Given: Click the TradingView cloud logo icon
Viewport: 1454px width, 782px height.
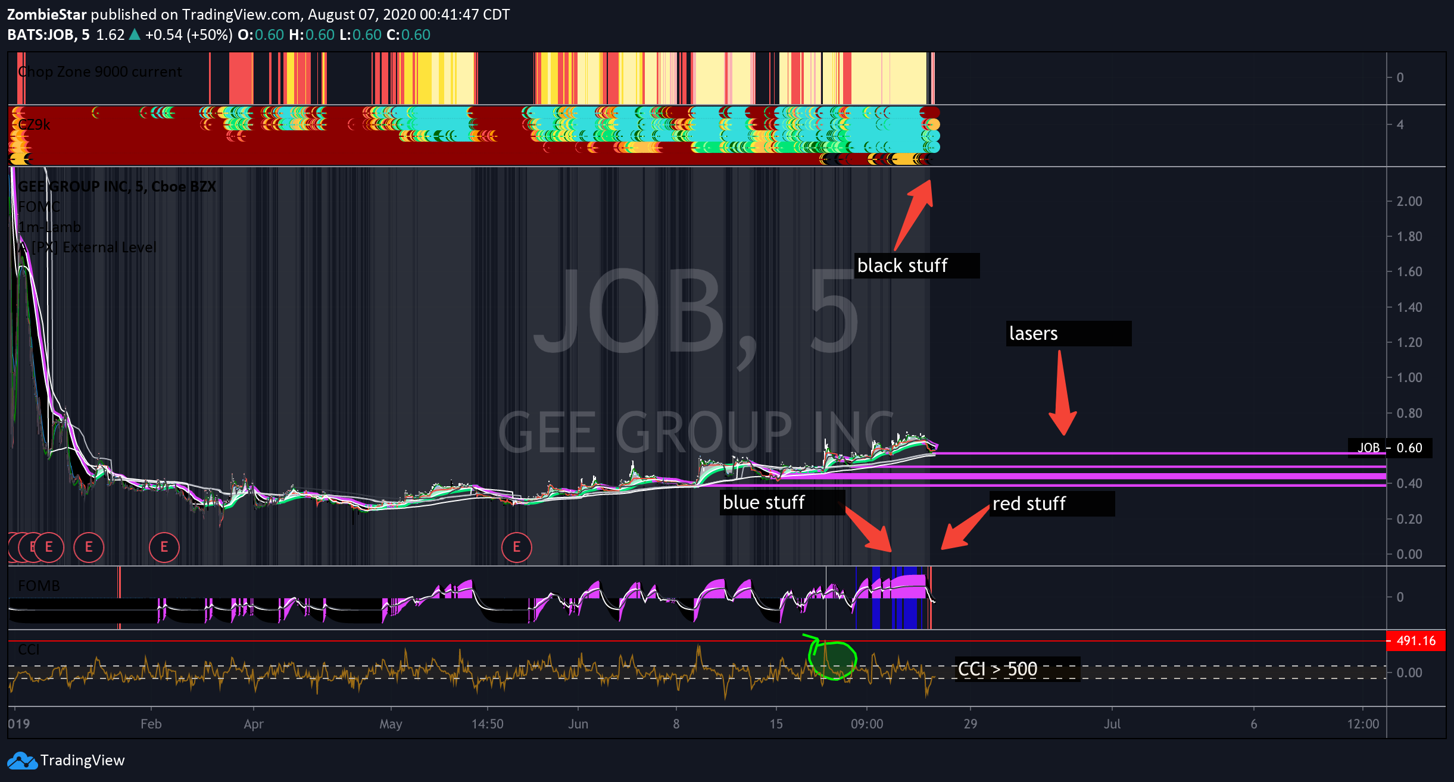Looking at the screenshot, I should [22, 761].
